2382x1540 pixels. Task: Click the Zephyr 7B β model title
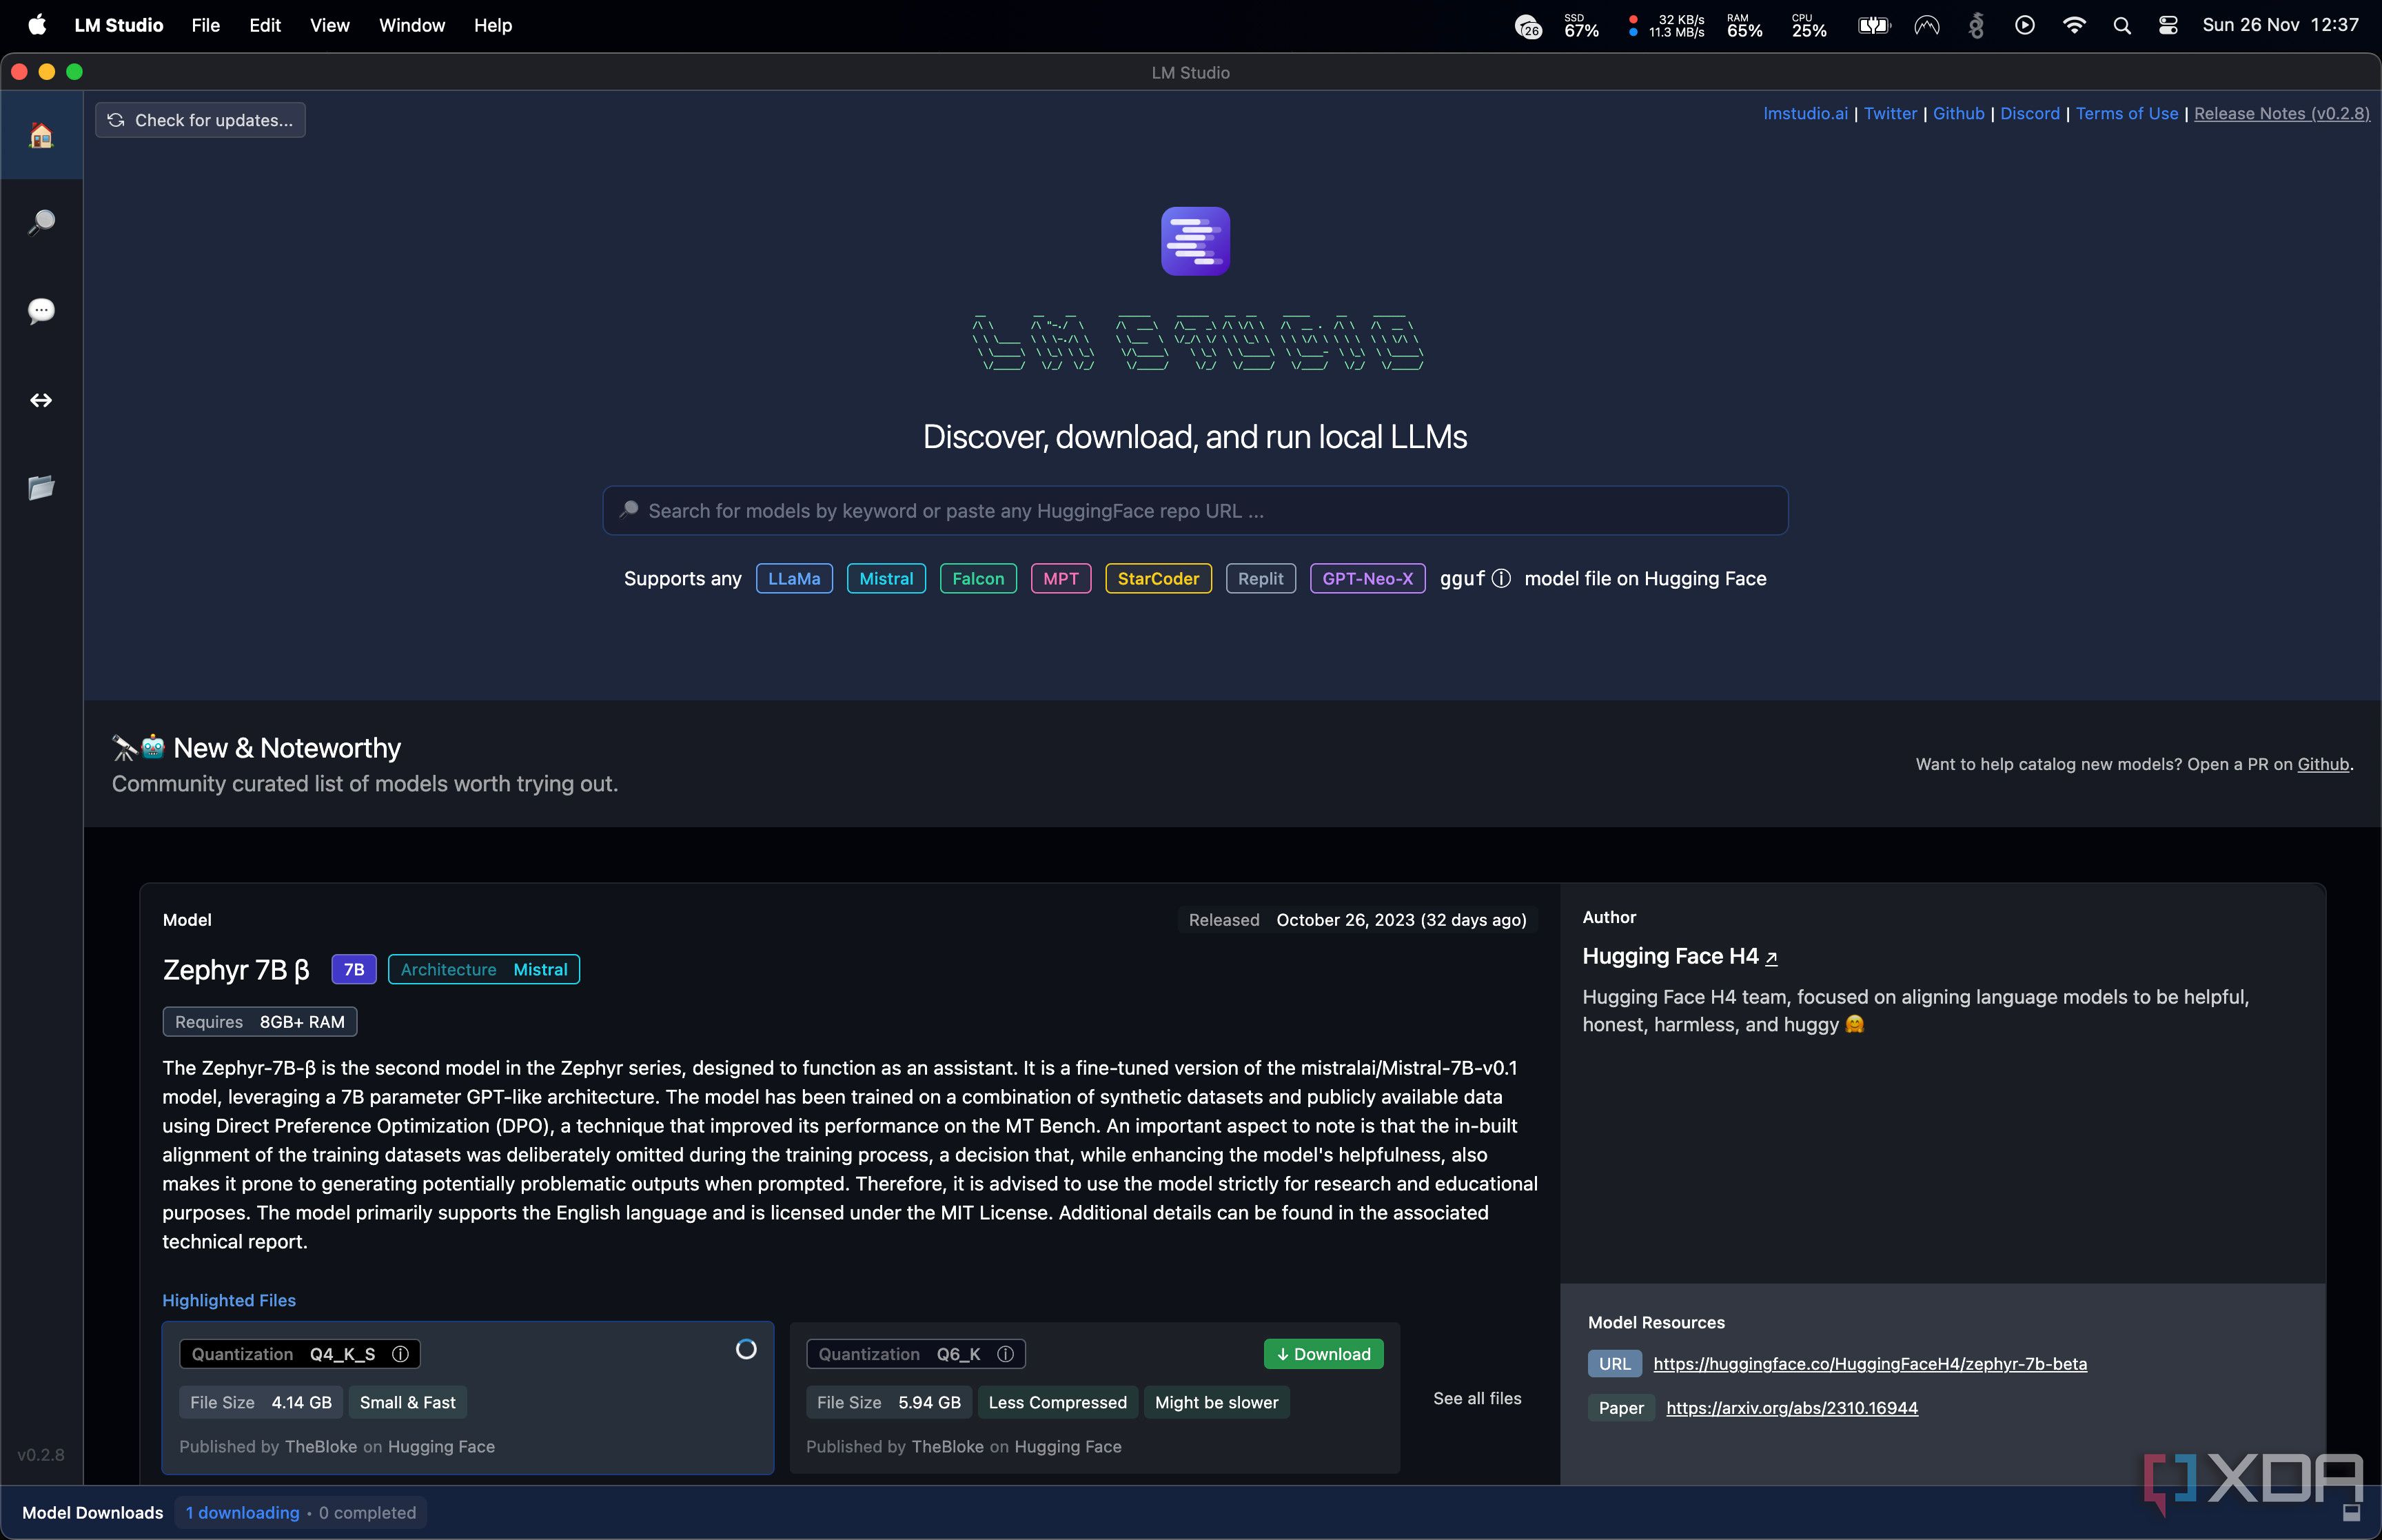pyautogui.click(x=236, y=970)
